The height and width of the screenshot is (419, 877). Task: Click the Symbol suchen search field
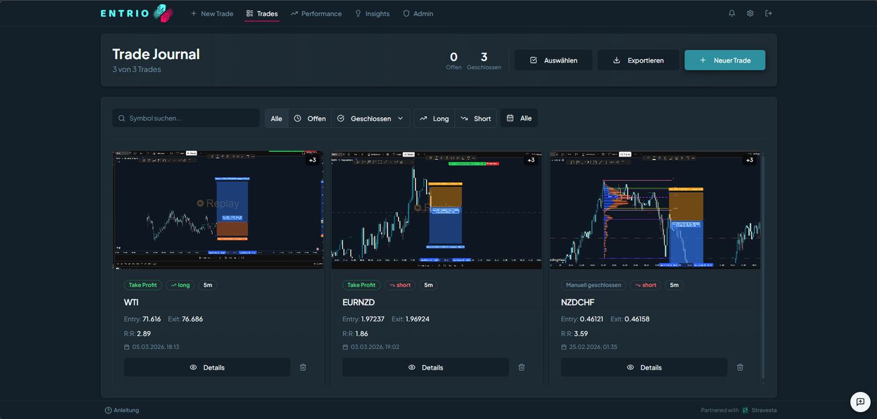(186, 118)
